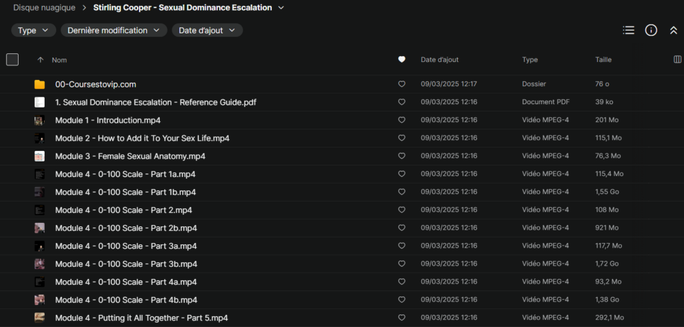Image resolution: width=684 pixels, height=327 pixels.
Task: Open thumbnail of Module 4 Part 1b.mp4
Action: (39, 192)
